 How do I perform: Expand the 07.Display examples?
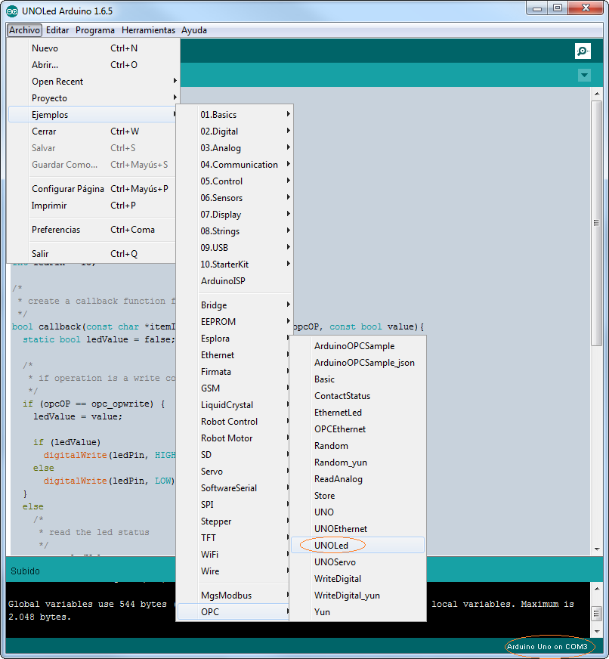(234, 215)
